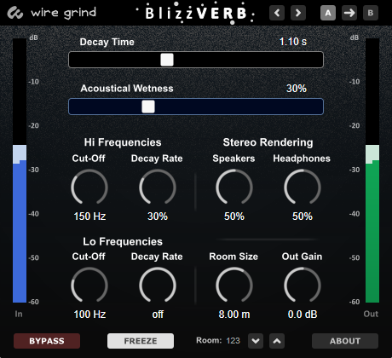Click the Decay Time slider handle
The width and height of the screenshot is (392, 358).
click(167, 60)
